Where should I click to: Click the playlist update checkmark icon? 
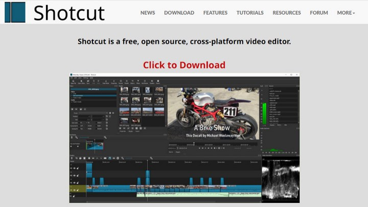click(128, 128)
